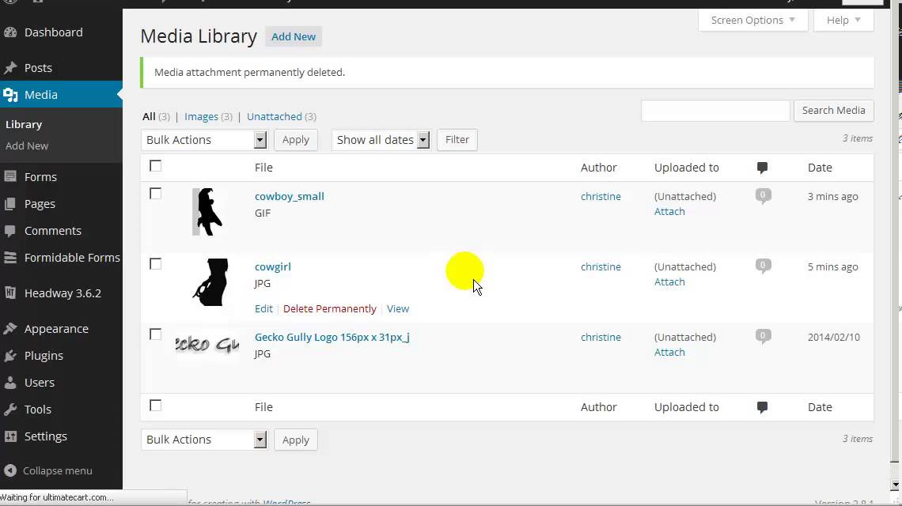This screenshot has width=902, height=506.
Task: Click Attach link for cowboy_small
Action: [669, 212]
